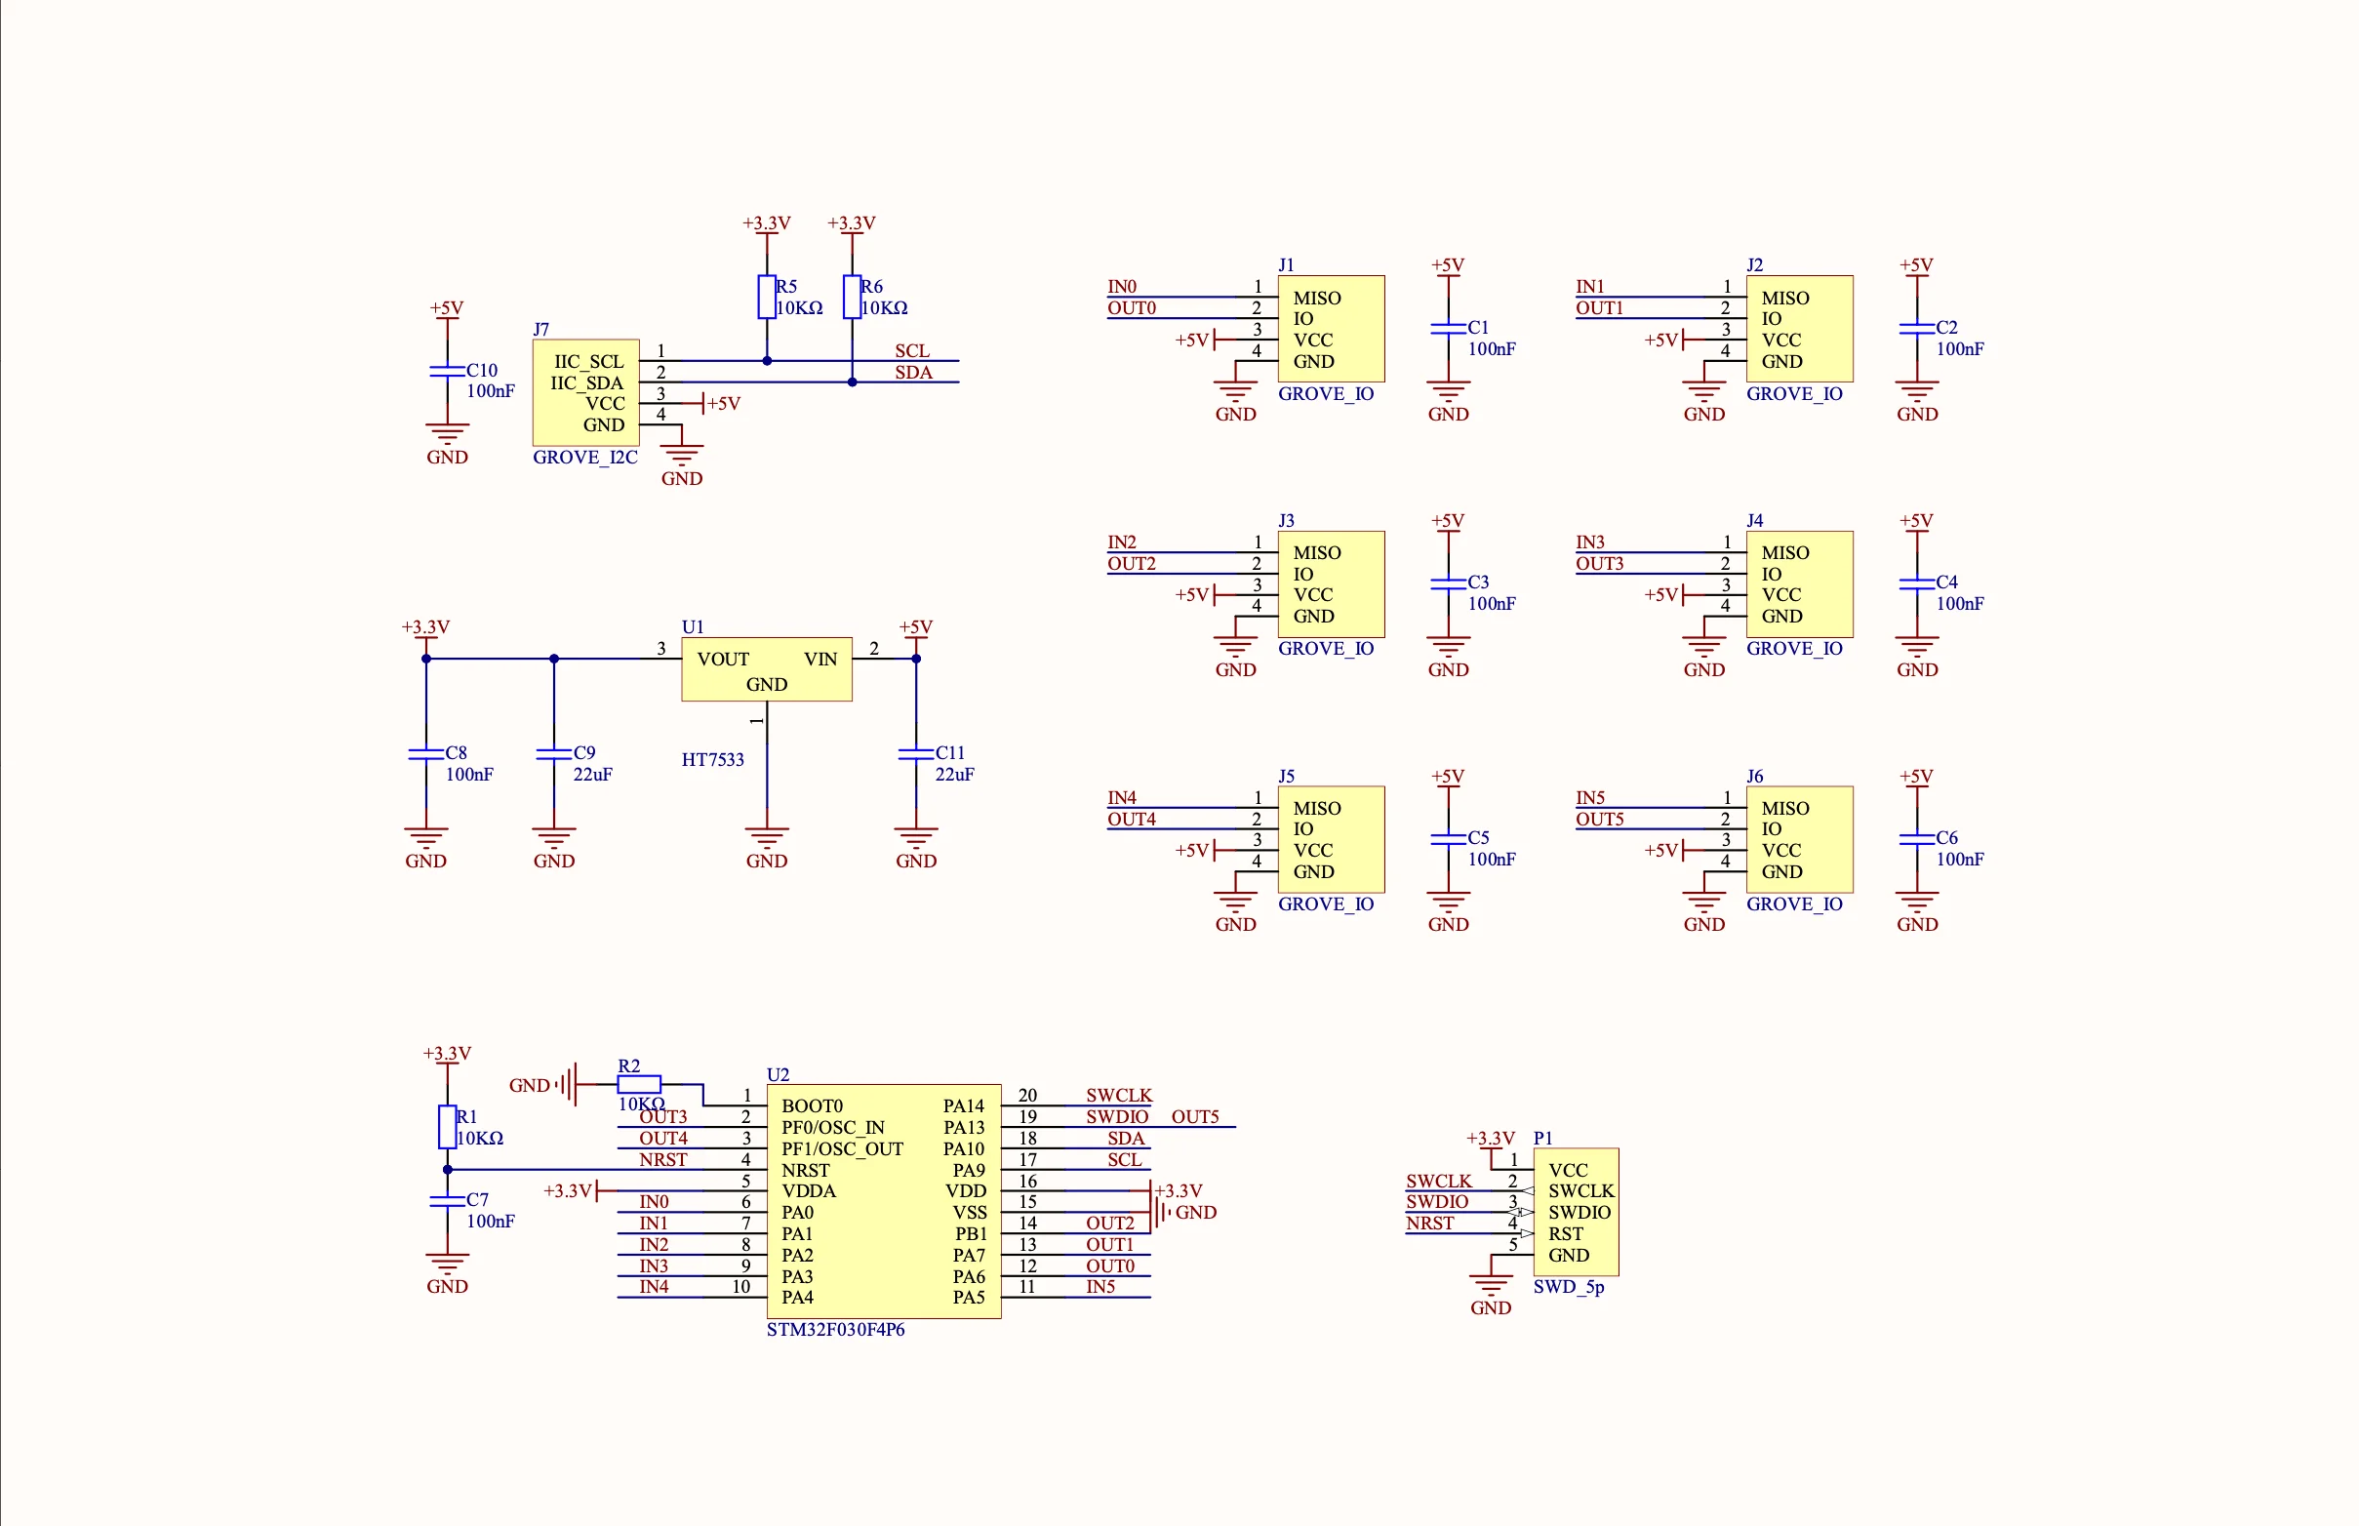This screenshot has width=2359, height=1526.
Task: Select connector J6 GROVE_IO block
Action: pyautogui.click(x=1799, y=839)
